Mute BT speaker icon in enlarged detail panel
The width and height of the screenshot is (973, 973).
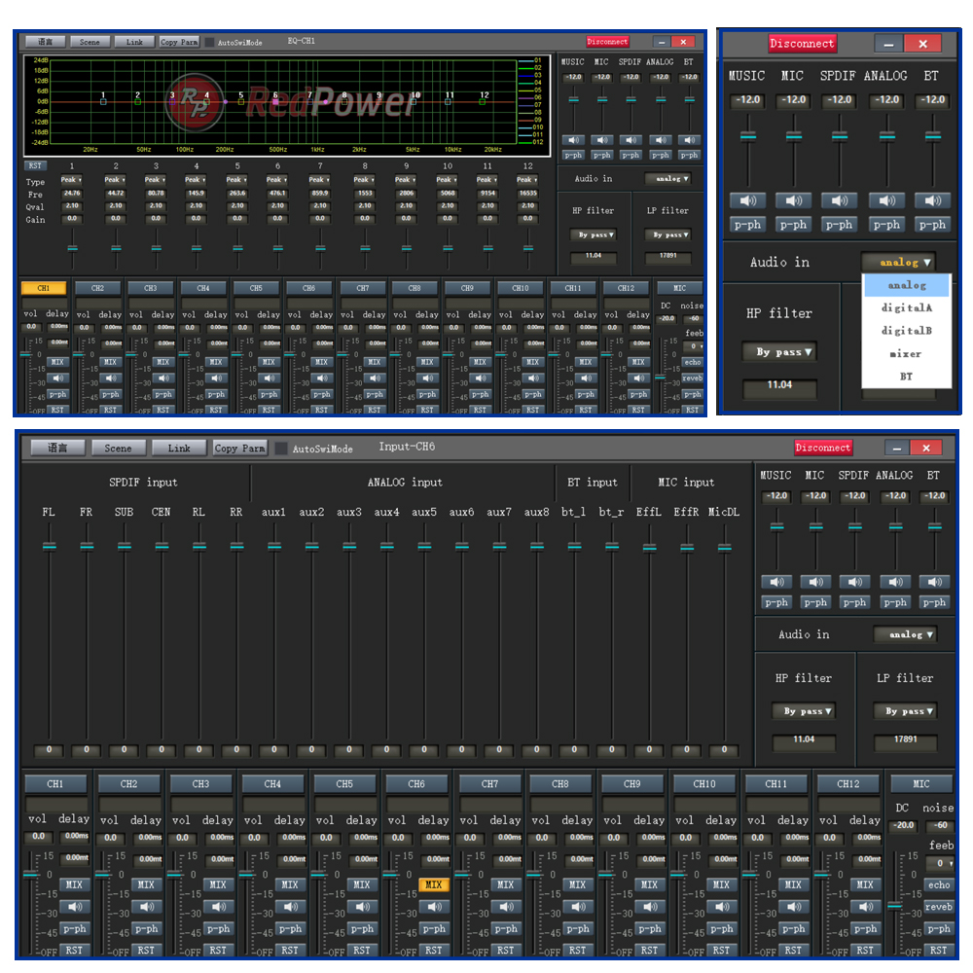point(933,200)
